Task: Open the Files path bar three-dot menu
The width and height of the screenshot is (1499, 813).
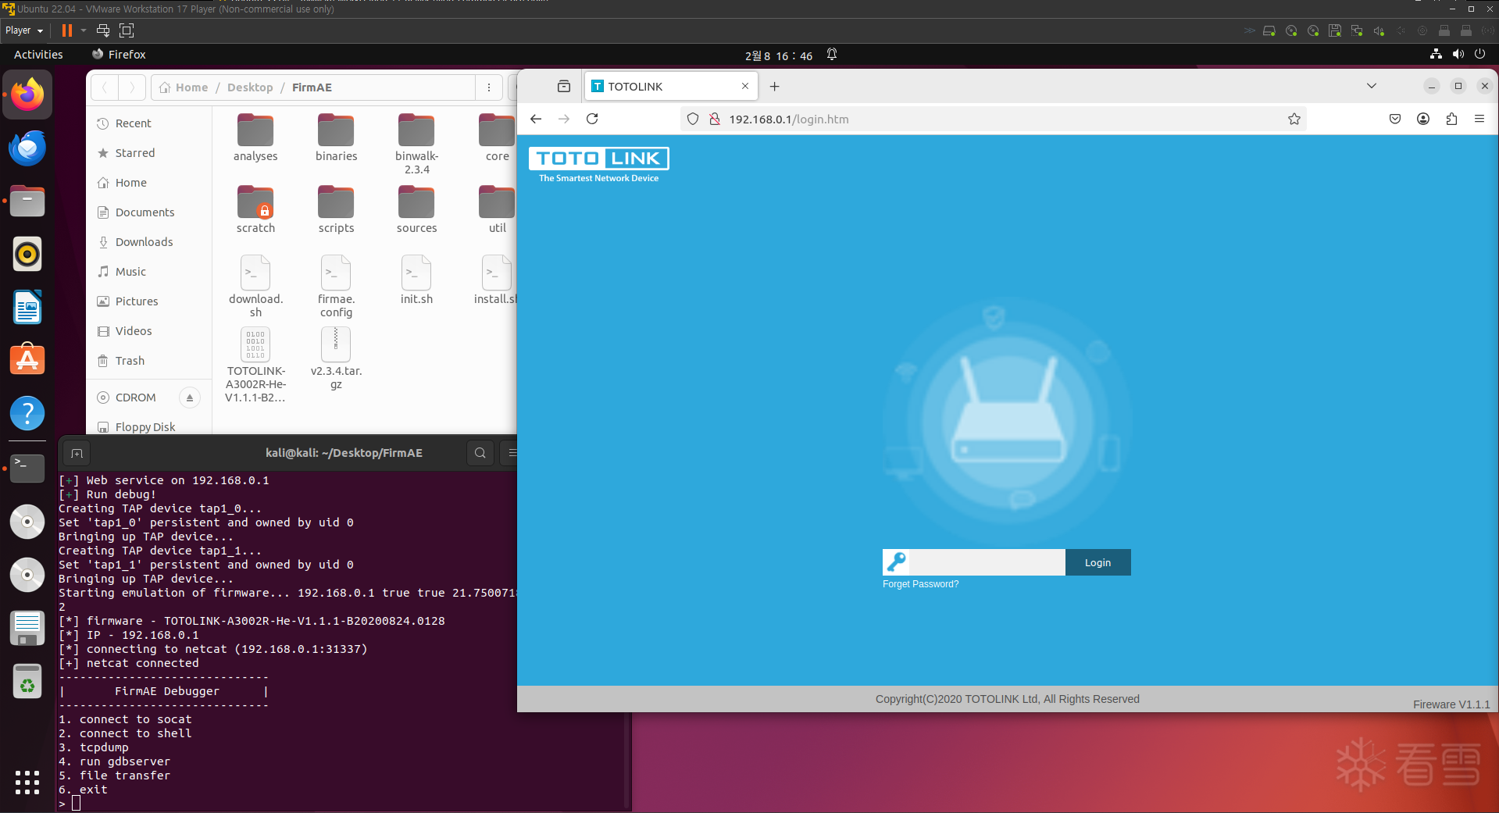Action: pos(489,87)
